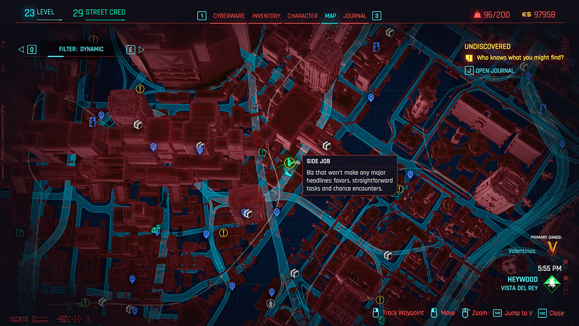The width and height of the screenshot is (579, 326).
Task: Click the Side Job tooltip description box
Action: 349,175
